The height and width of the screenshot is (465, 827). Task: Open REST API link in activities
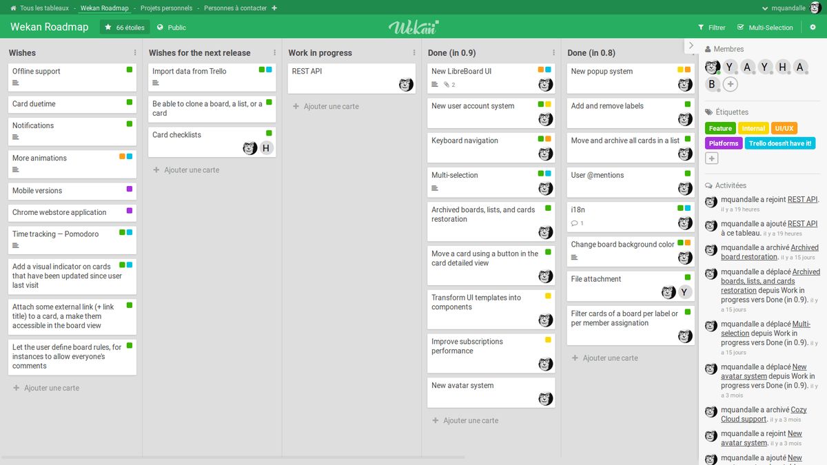pos(802,200)
